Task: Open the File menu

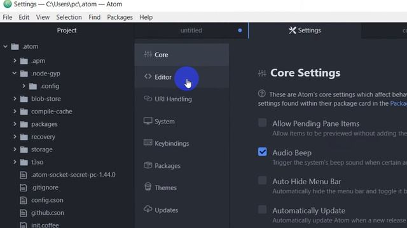Action: click(x=8, y=17)
